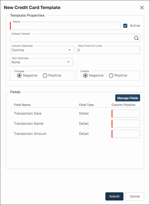The height and width of the screenshot is (205, 150).
Task: Focus the template Name field
Action: (65, 26)
